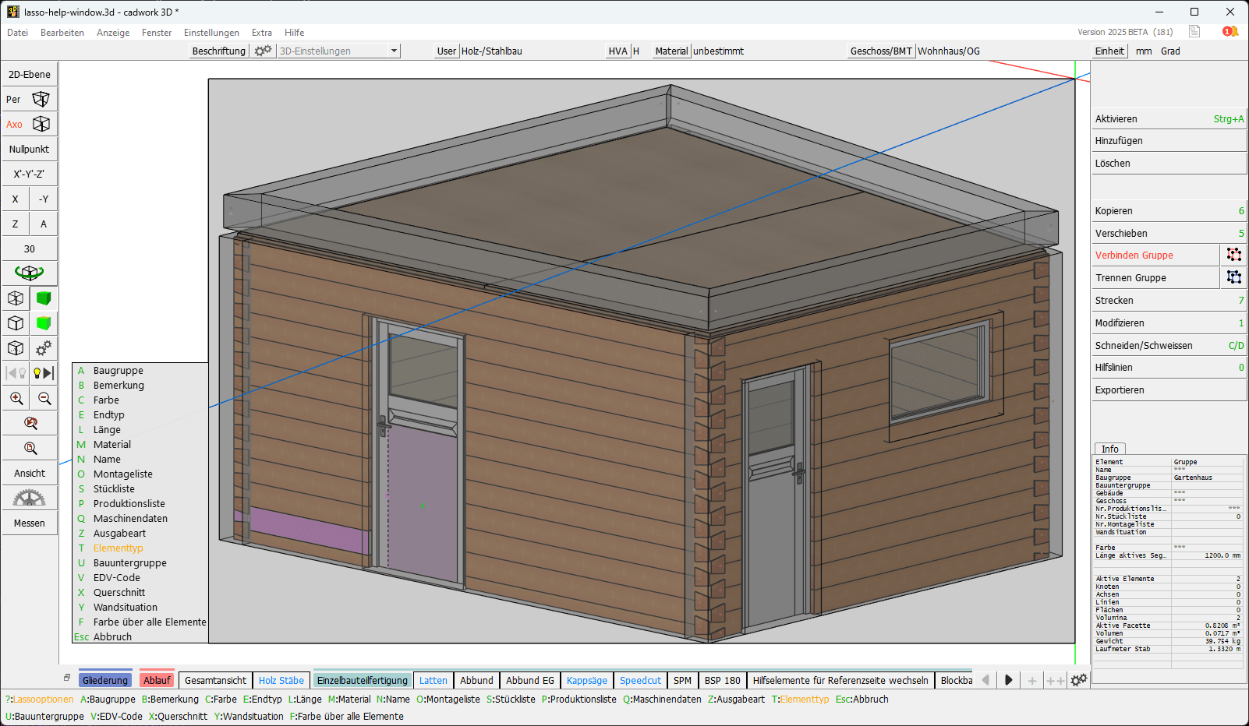The image size is (1249, 726).
Task: Select the Axo axonometric view cube icon
Action: [x=41, y=125]
